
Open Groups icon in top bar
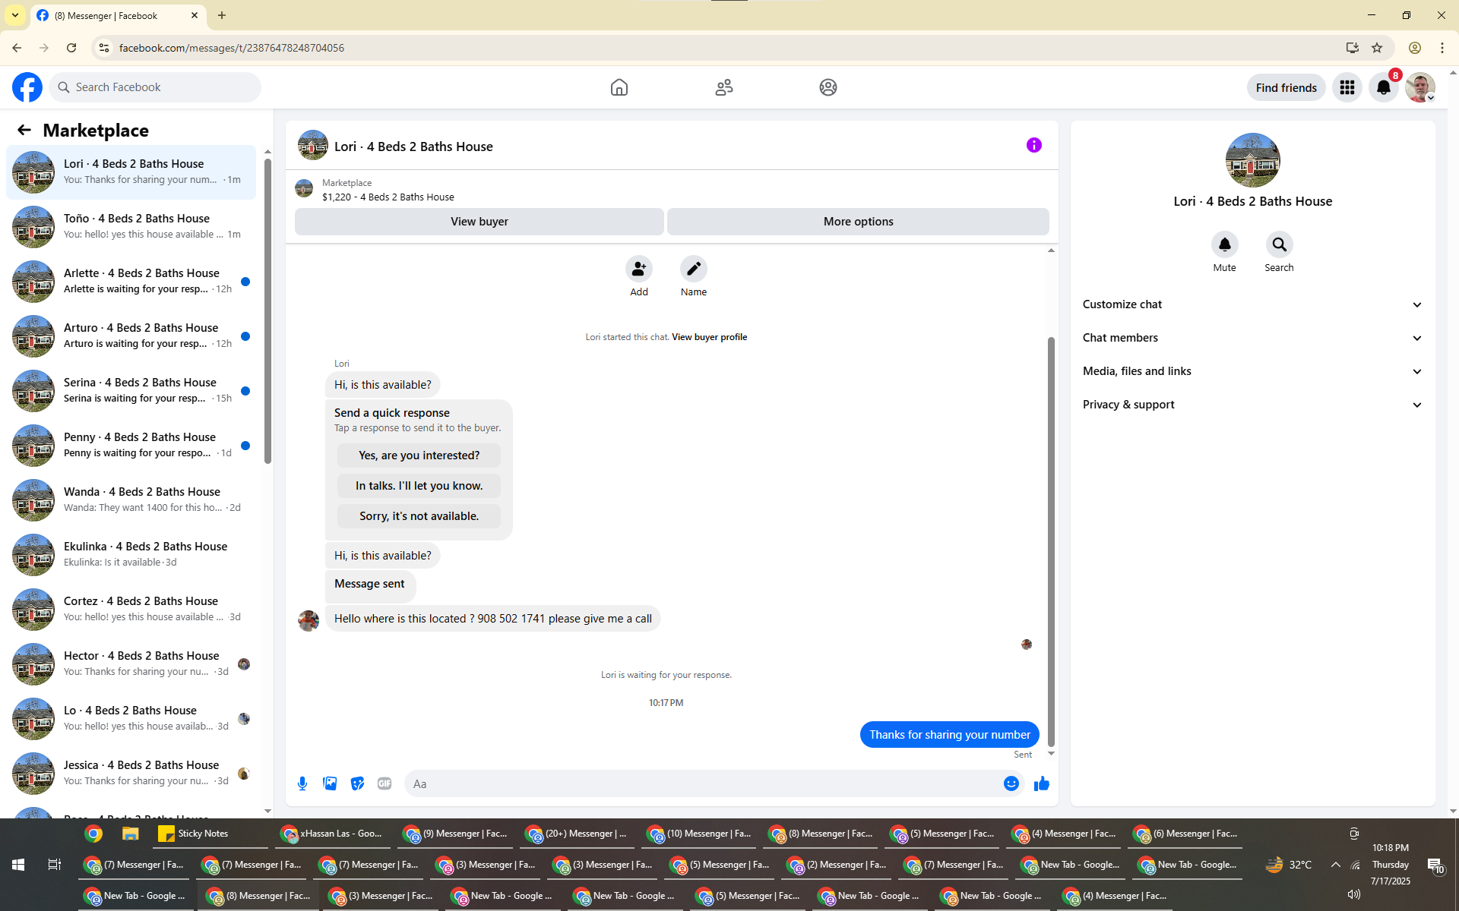coord(828,87)
